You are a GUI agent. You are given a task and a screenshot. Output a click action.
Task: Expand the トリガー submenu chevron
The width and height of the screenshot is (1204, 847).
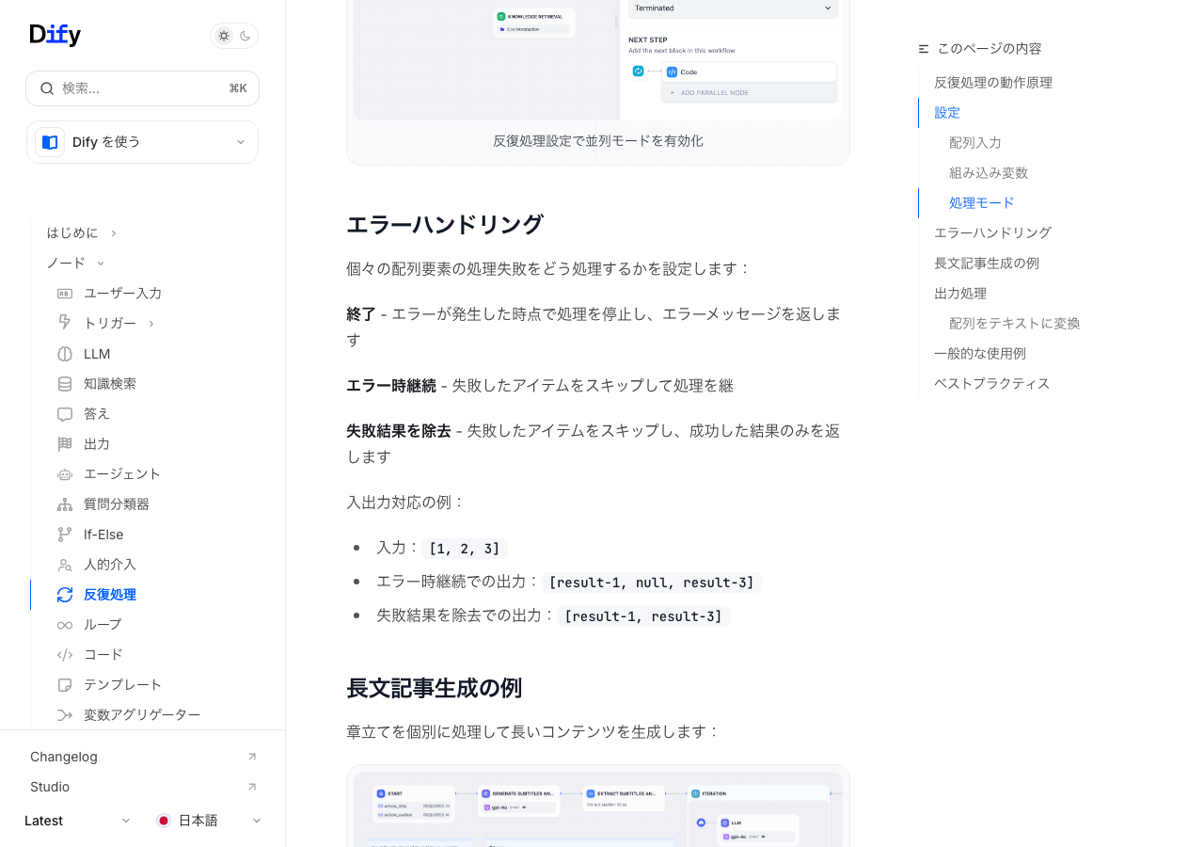pos(151,324)
